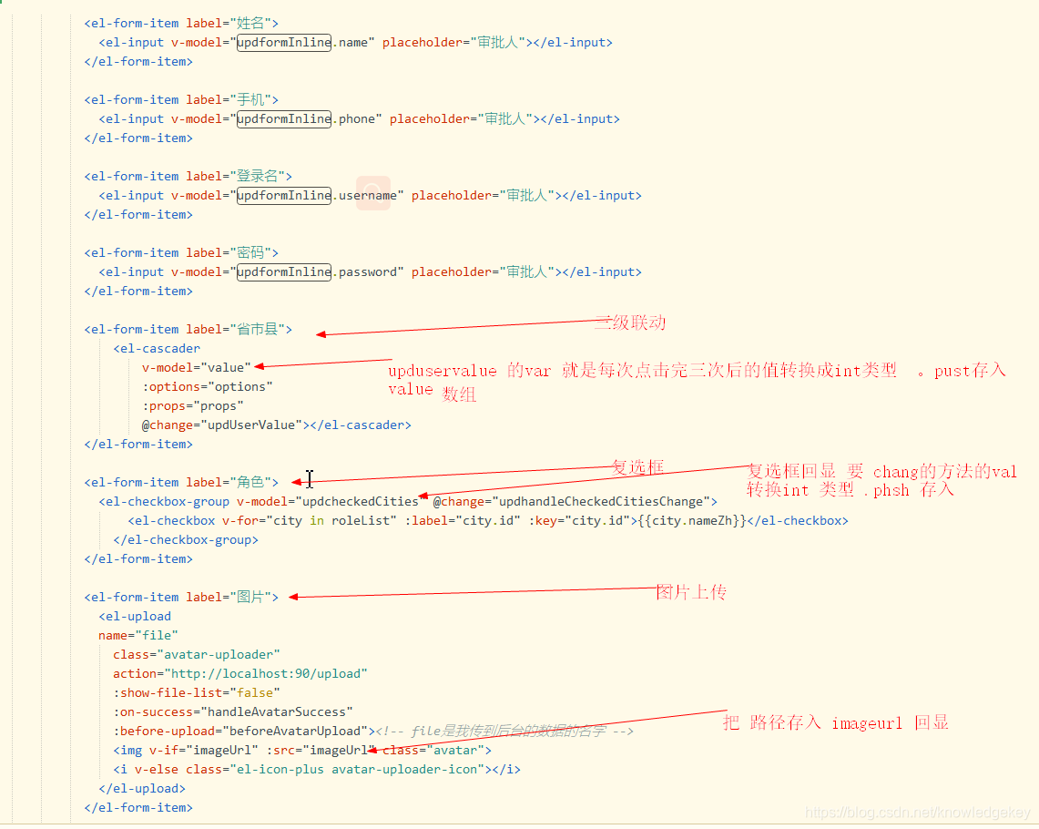Click the <el-upload opening tag line
The height and width of the screenshot is (829, 1039).
coord(135,616)
